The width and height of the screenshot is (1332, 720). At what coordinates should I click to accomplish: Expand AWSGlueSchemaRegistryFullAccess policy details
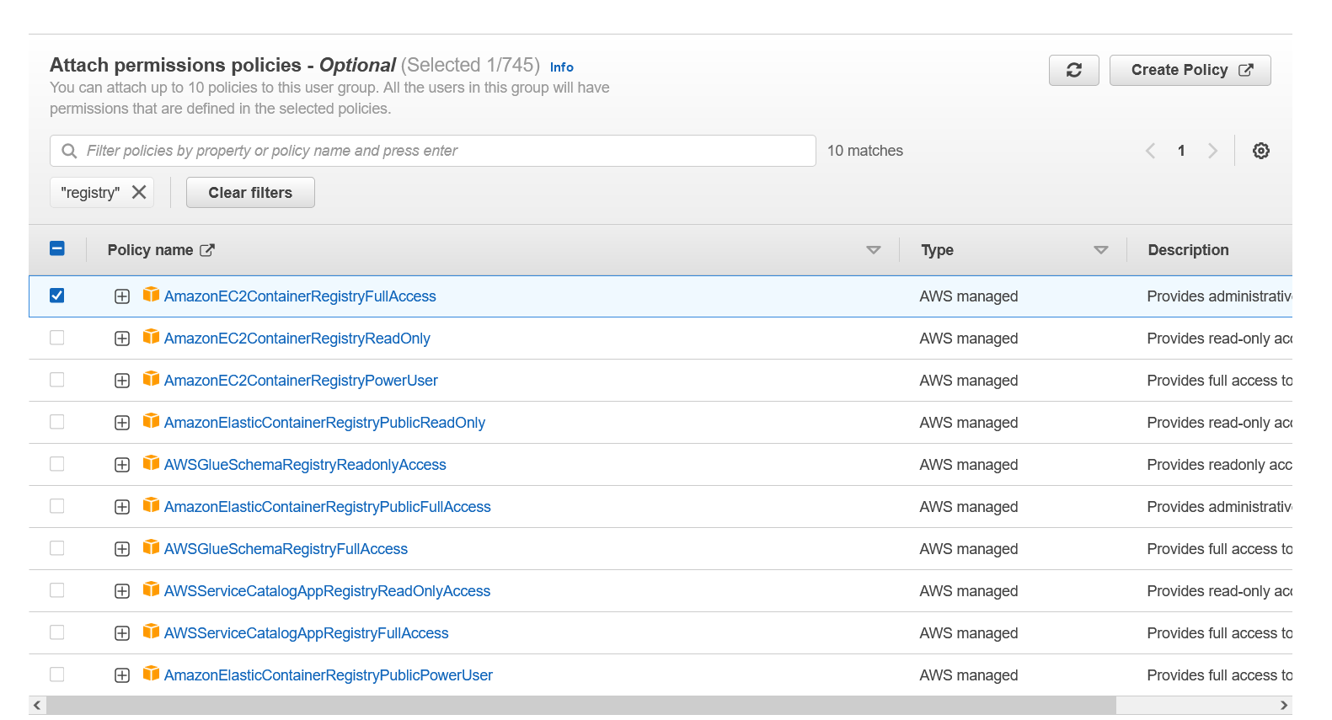(x=122, y=549)
